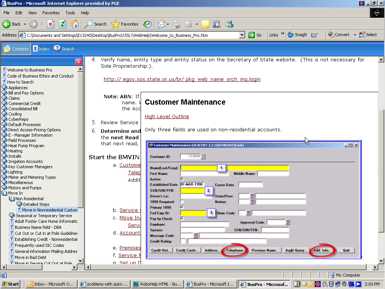385x289 pixels.
Task: Toggle the Active checkbox
Action: [x=182, y=179]
